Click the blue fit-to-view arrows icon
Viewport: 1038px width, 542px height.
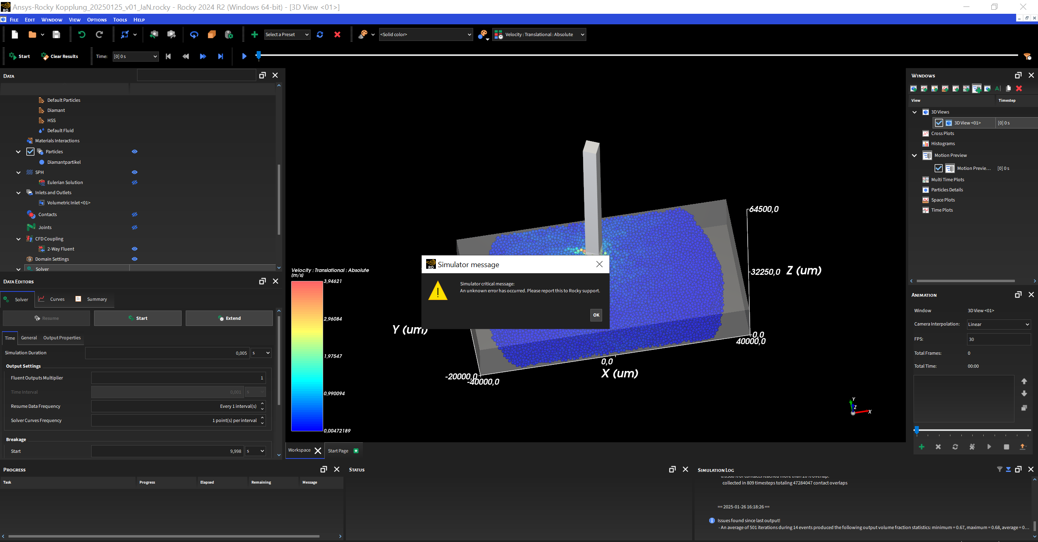click(125, 34)
